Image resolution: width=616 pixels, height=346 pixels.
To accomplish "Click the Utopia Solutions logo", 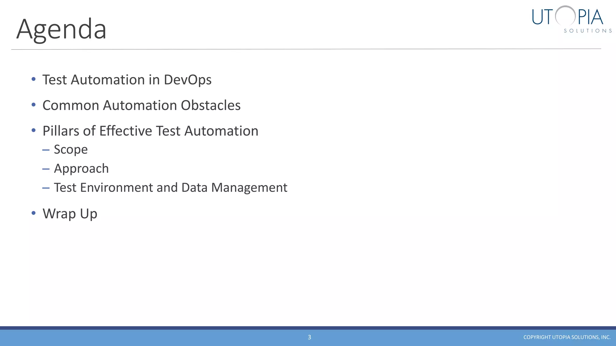I will tap(572, 19).
